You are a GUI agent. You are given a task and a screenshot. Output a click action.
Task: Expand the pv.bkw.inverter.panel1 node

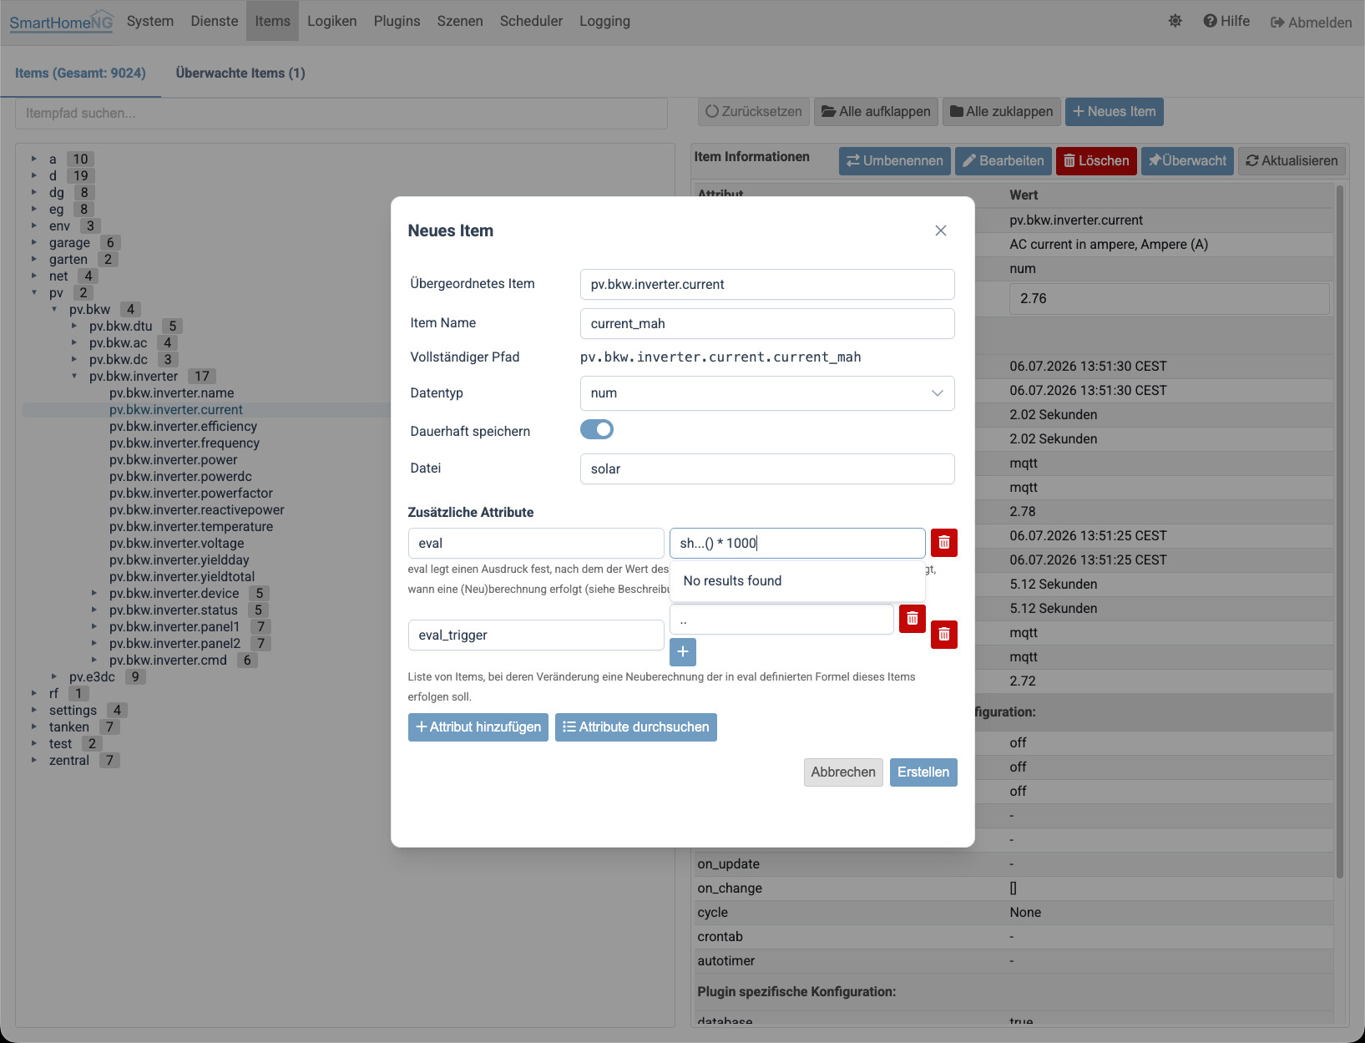(94, 627)
